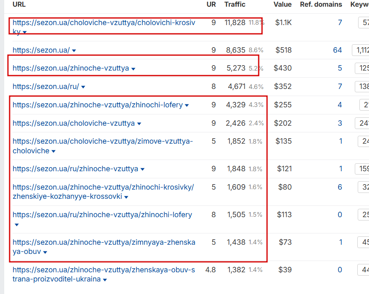
Task: Sort by the Ref. domains column header
Action: 321,5
